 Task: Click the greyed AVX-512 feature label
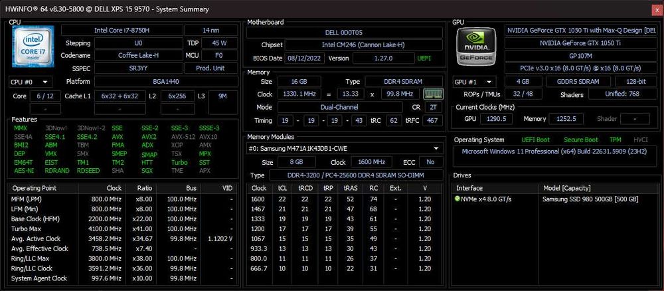click(183, 137)
